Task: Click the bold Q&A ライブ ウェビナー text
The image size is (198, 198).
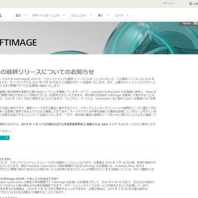Action: tap(116, 124)
